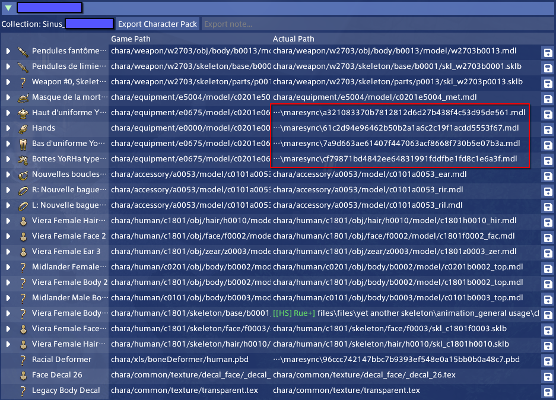556x400 pixels.
Task: Expand the Midlander Female row
Action: (x=8, y=267)
